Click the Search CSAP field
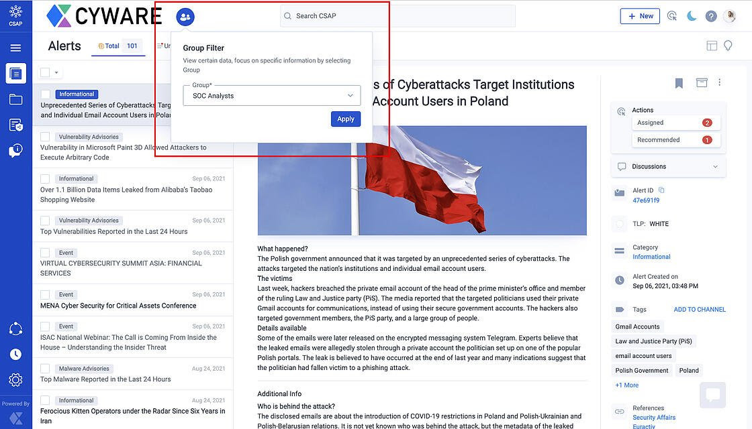This screenshot has width=752, height=429. coord(397,16)
